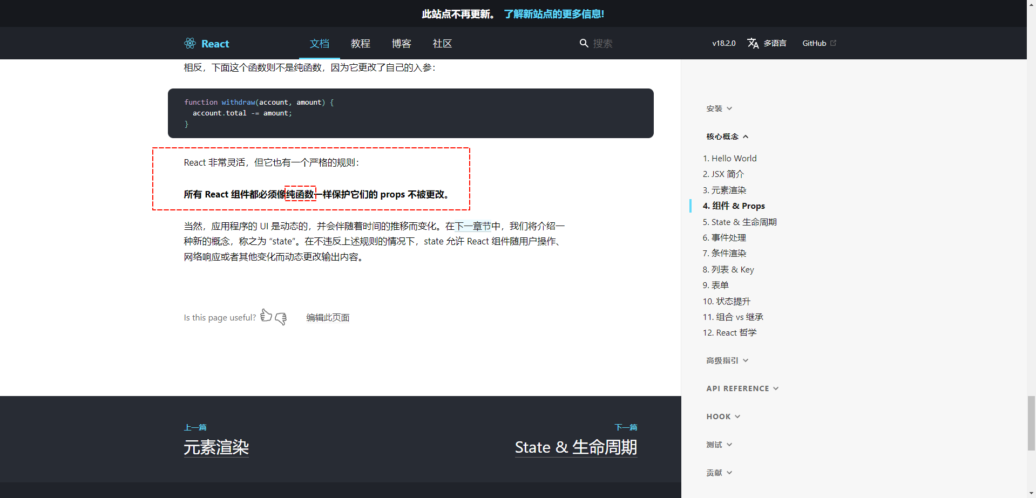Open the 博客 navigation tab
Screen dimensions: 1036x498
pos(401,43)
